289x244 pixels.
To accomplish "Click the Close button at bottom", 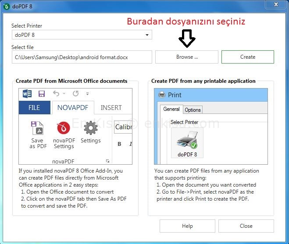I will tap(246, 226).
